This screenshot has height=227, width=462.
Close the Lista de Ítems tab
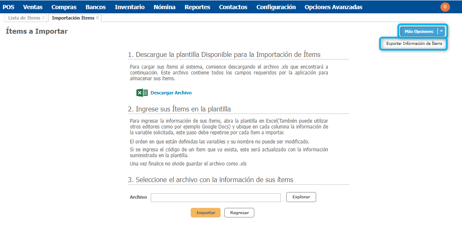coord(44,18)
